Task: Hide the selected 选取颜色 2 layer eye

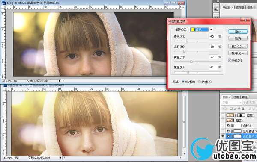Action: (223, 136)
